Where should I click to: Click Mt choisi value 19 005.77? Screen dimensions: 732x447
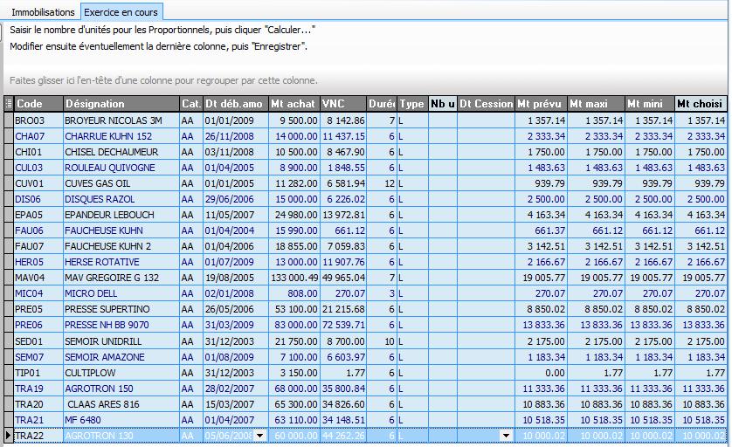[x=701, y=278]
